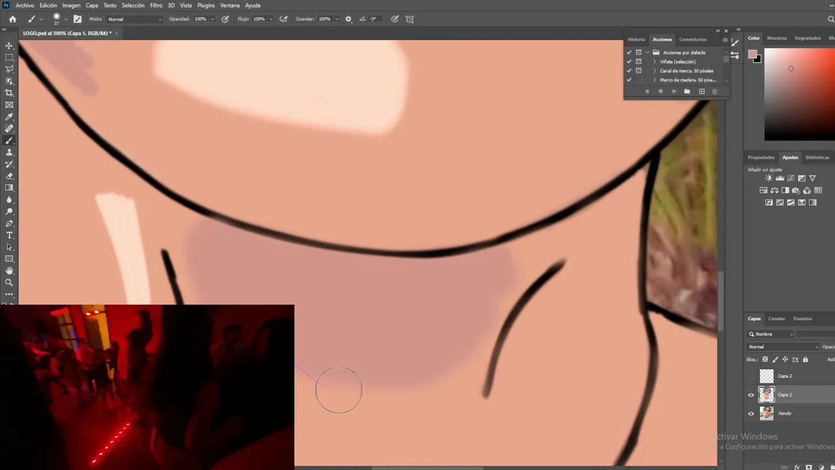Viewport: 835px width, 470px height.
Task: Toggle dialog box for Canal de marco action
Action: 639,70
